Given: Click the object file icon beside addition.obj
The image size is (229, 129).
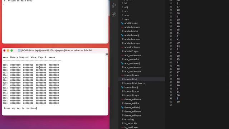Looking at the screenshot, I should (122, 23).
